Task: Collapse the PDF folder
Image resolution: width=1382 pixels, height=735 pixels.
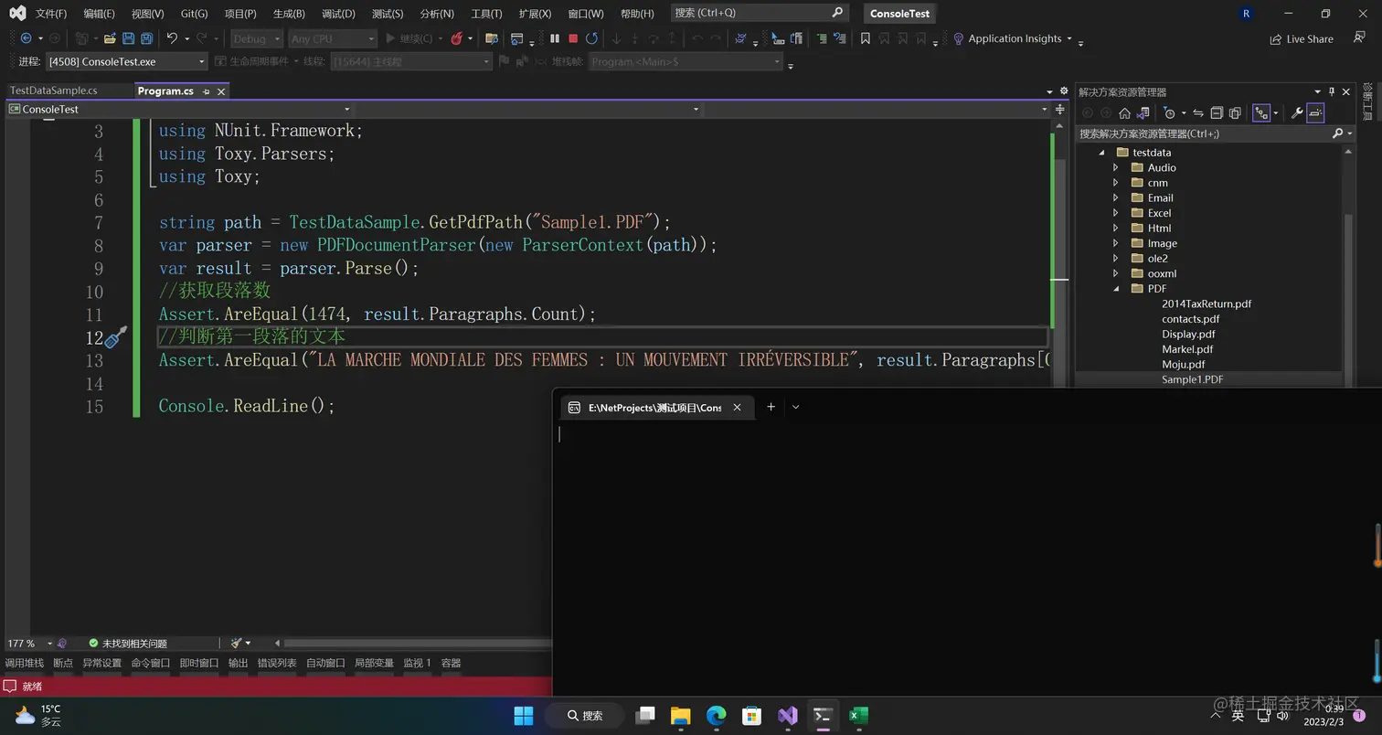Action: [1115, 289]
